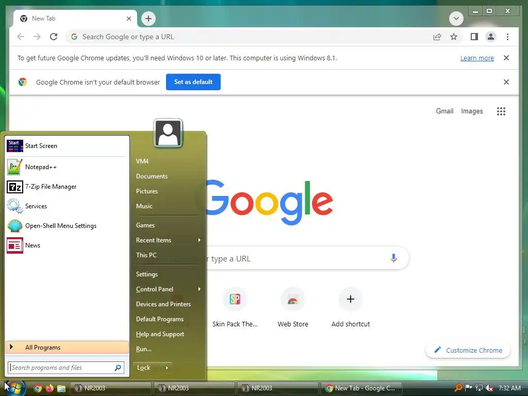The image size is (528, 396).
Task: Open Chrome profile avatar menu
Action: point(491,37)
